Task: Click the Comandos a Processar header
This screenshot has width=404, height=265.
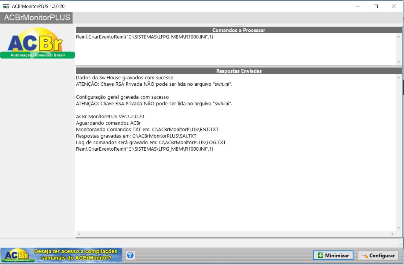Action: click(239, 30)
